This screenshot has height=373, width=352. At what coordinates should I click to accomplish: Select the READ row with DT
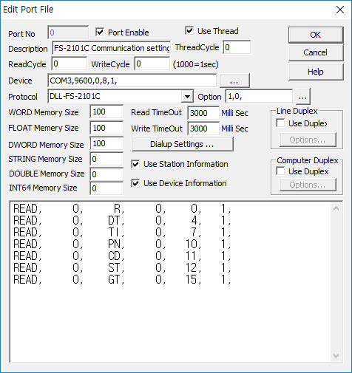[x=122, y=220]
